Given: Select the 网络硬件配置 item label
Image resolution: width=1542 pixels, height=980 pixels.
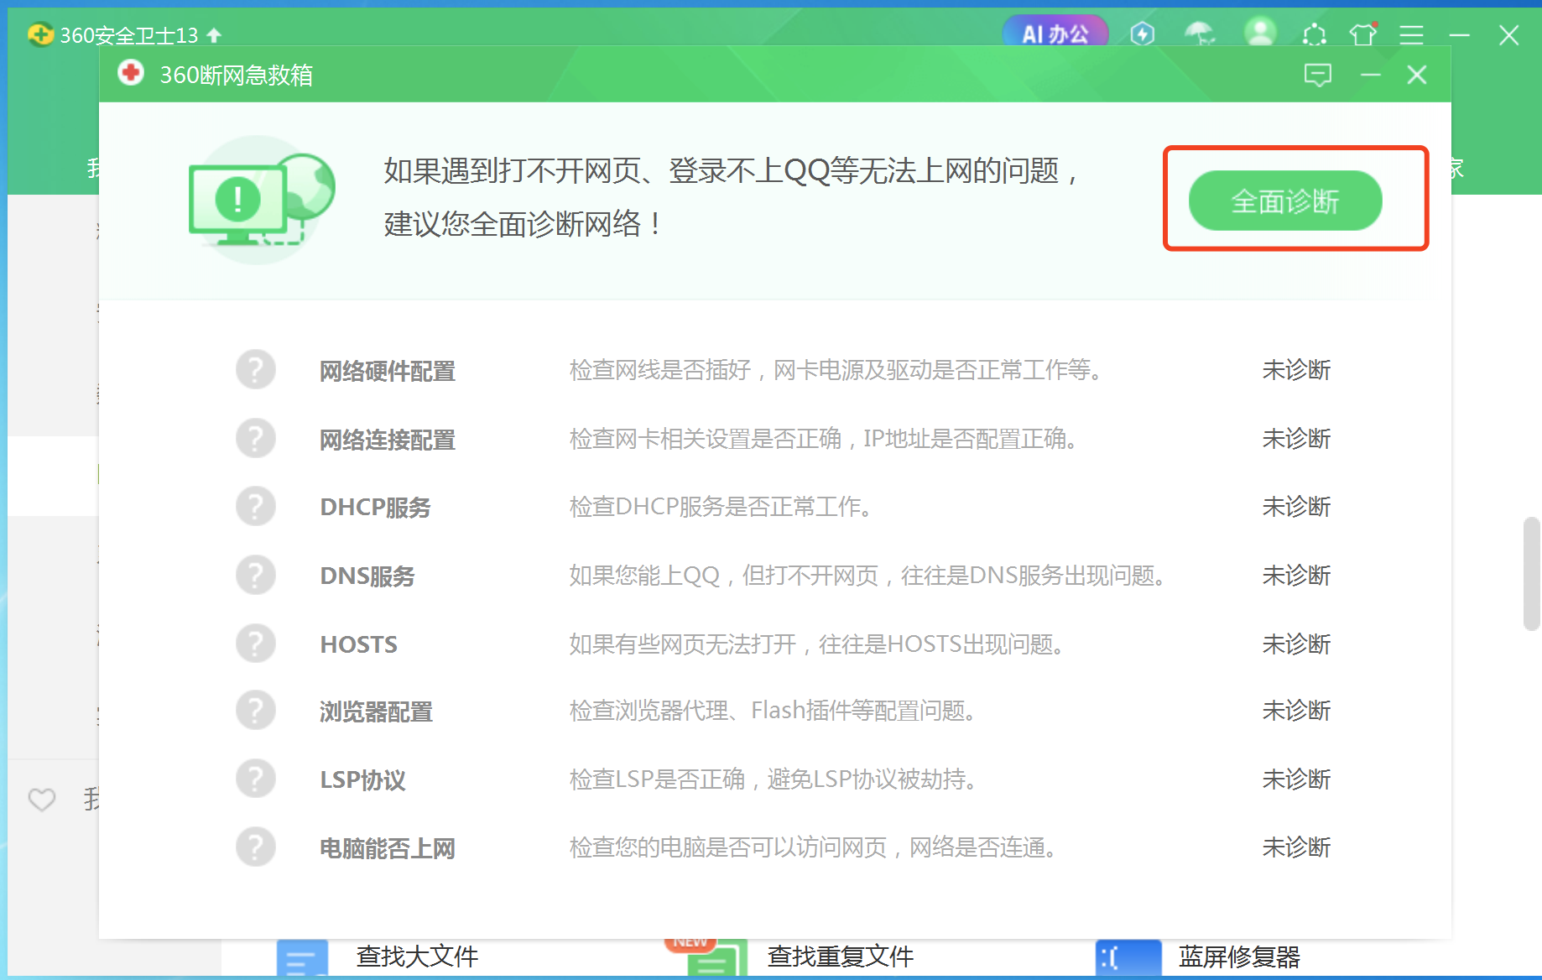Looking at the screenshot, I should 388,370.
